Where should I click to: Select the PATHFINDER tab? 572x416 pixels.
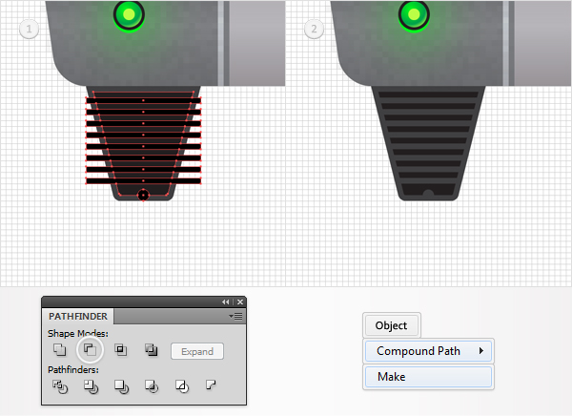point(78,316)
